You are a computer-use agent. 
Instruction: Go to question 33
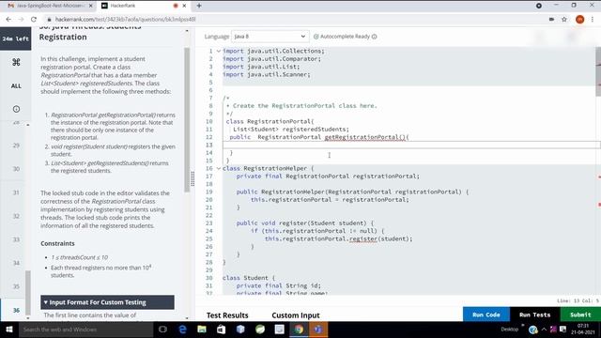coord(16,239)
